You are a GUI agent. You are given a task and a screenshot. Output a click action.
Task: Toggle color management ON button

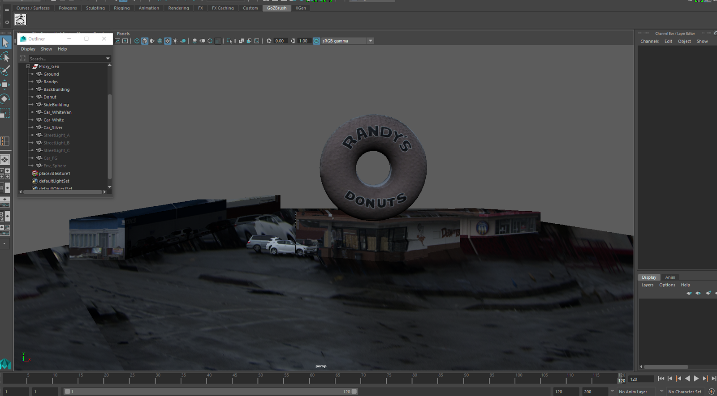[x=316, y=41]
